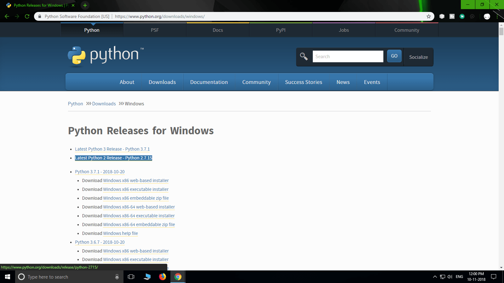Open the TubeBuddy extension icon
The width and height of the screenshot is (504, 283).
[452, 16]
